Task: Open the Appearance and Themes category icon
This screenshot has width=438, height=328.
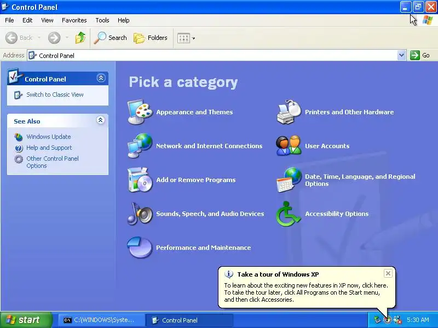Action: pyautogui.click(x=140, y=112)
